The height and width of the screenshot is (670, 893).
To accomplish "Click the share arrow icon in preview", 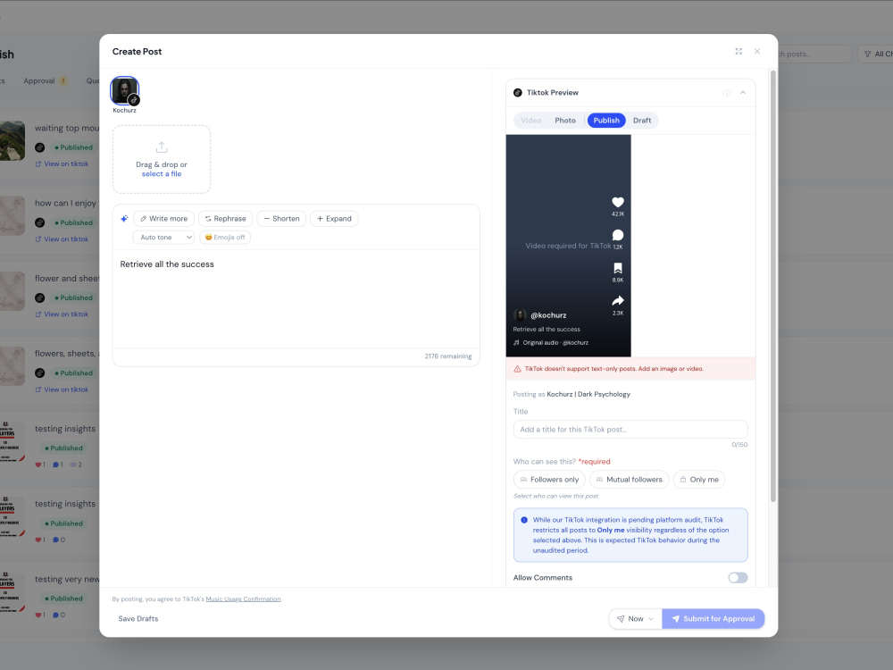I will (618, 301).
